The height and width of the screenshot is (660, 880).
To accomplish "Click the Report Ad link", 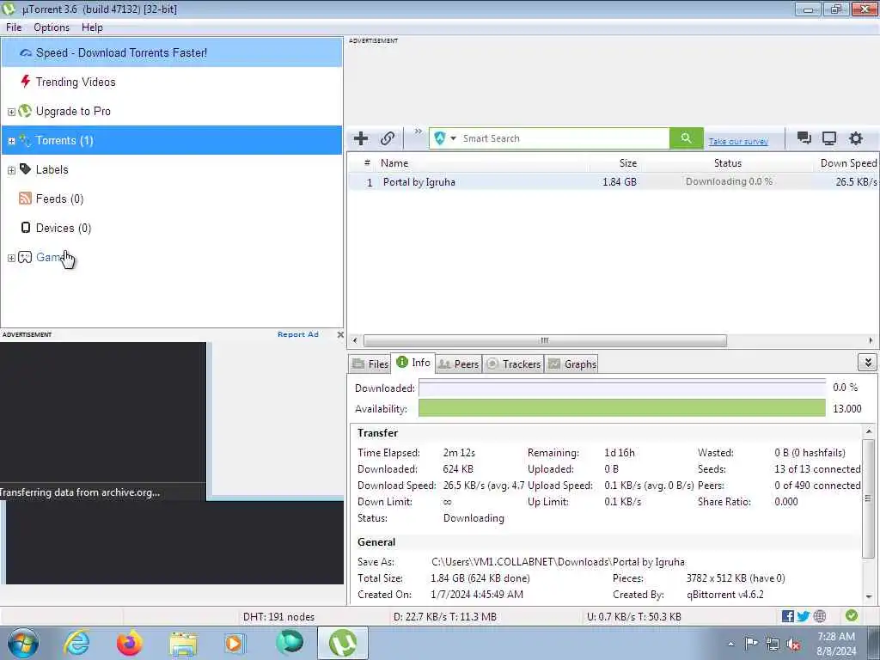I will coord(297,334).
